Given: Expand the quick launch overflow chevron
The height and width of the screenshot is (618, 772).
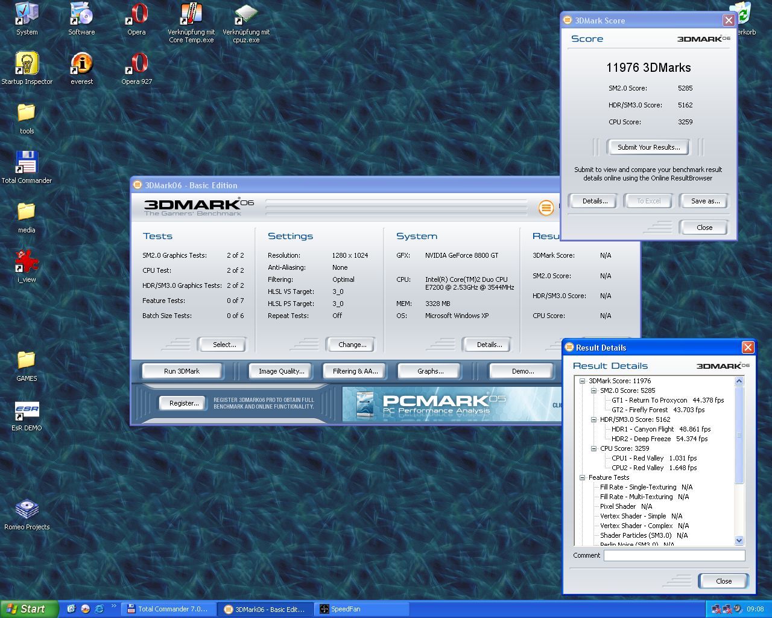Looking at the screenshot, I should 113,605.
